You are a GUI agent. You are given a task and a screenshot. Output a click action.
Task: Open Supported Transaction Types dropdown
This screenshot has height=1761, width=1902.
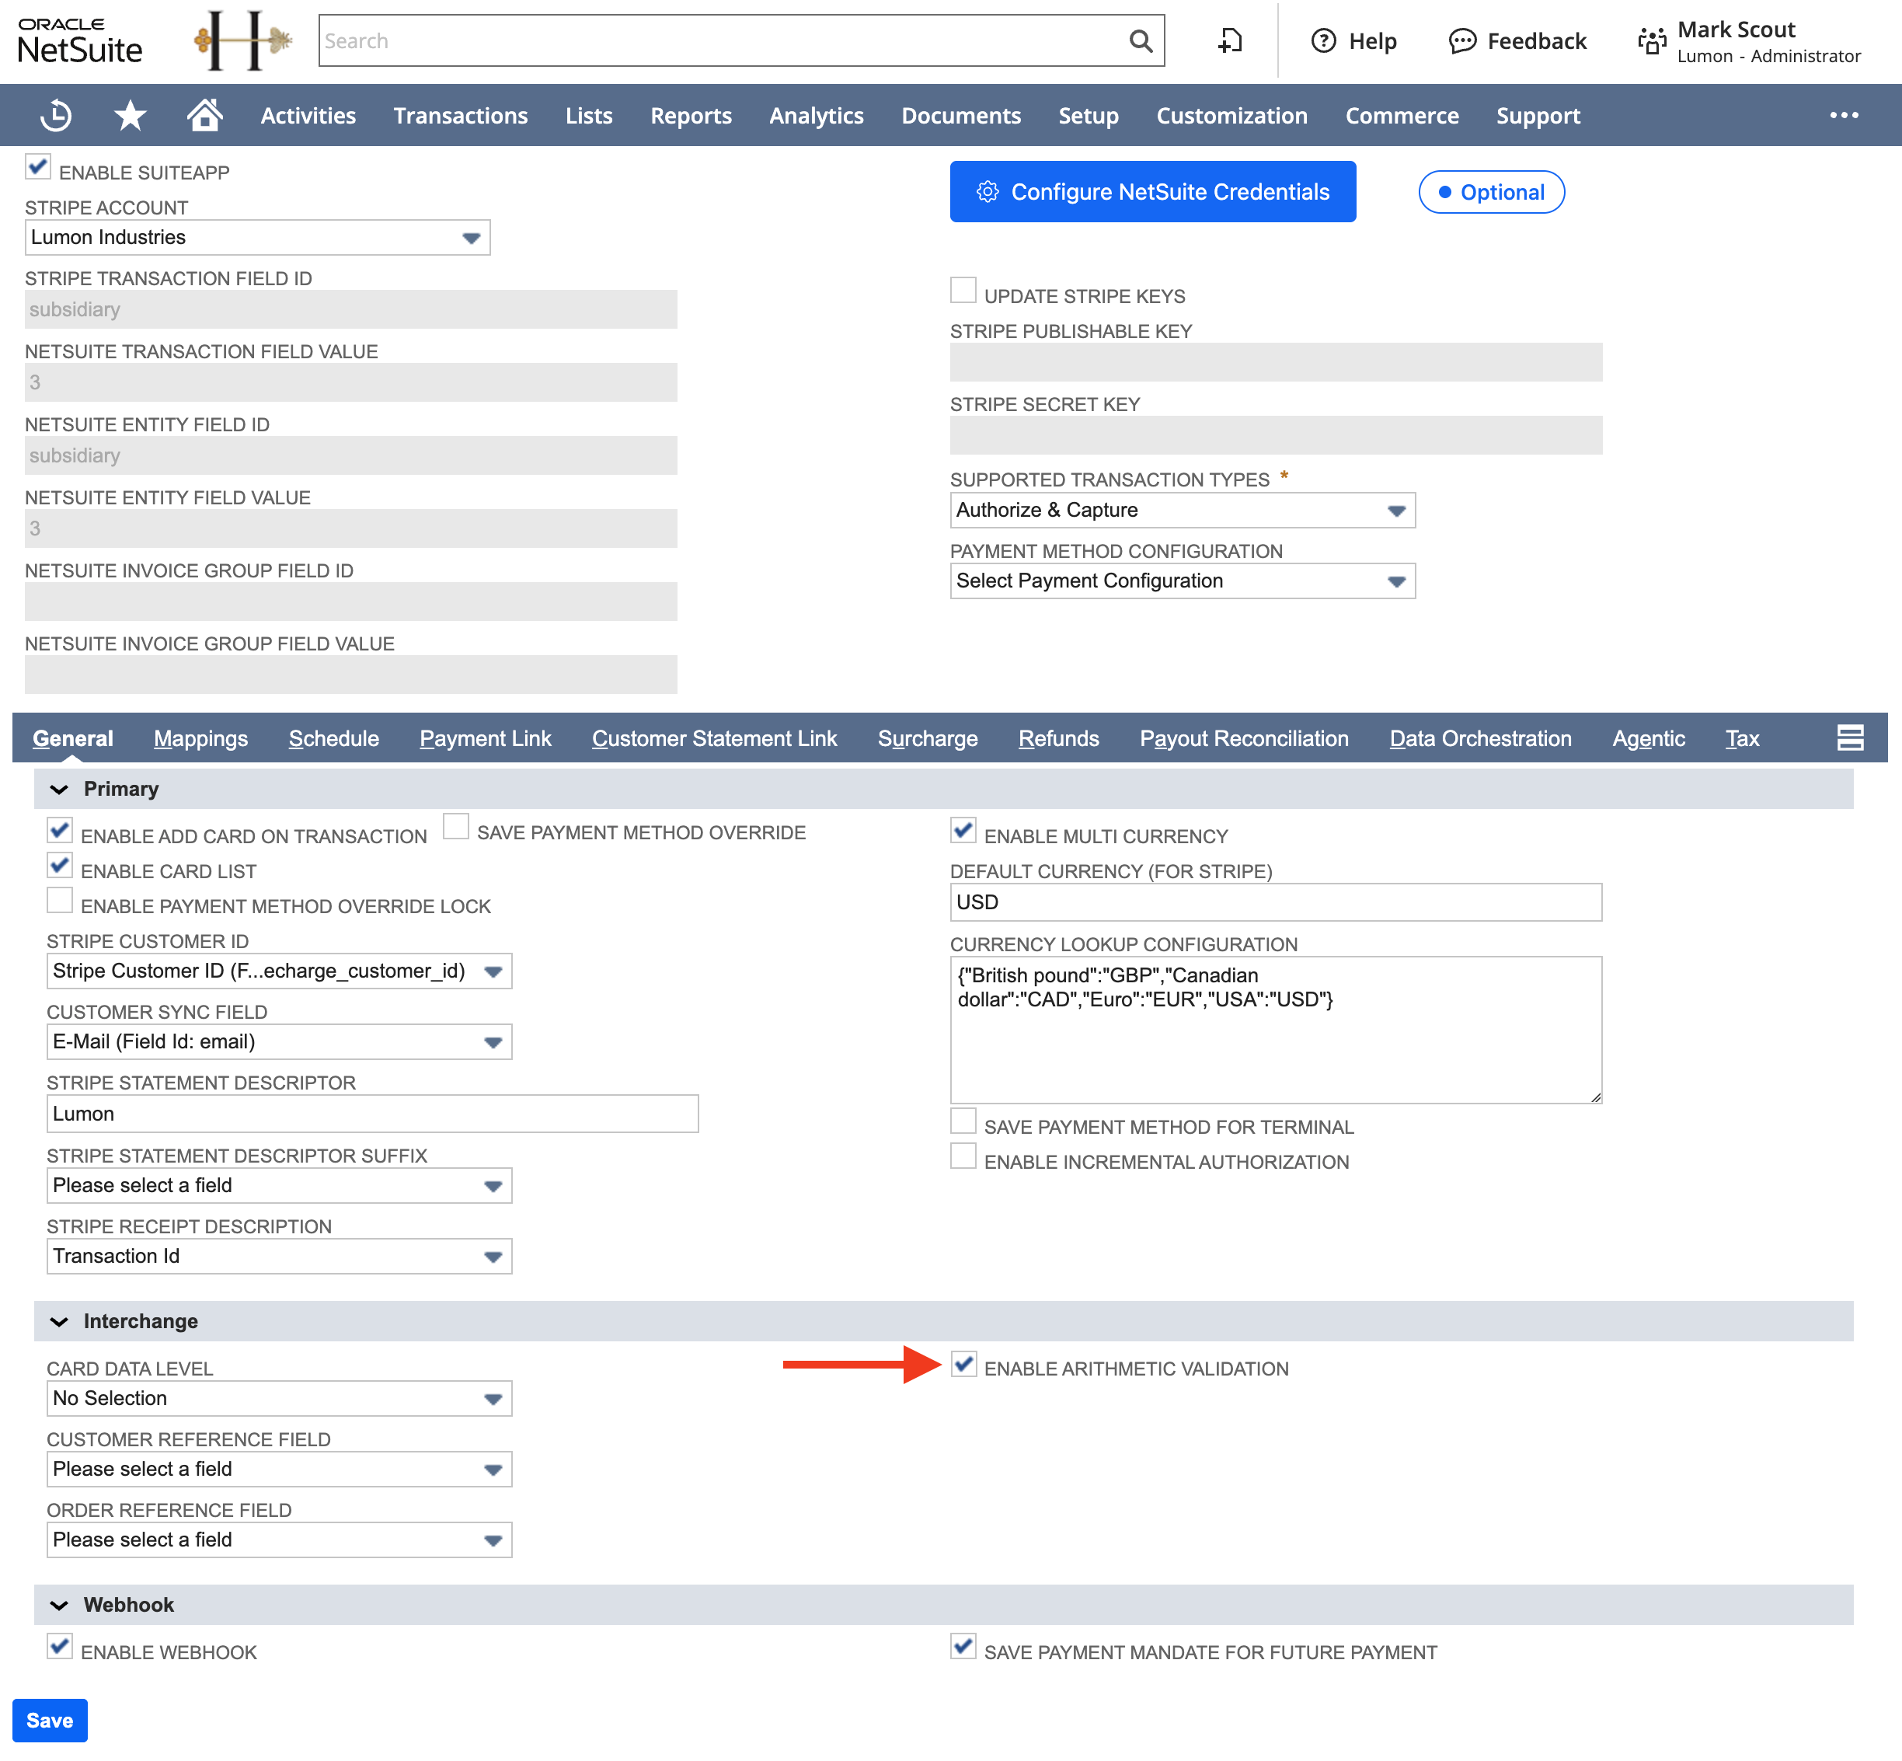1183,510
